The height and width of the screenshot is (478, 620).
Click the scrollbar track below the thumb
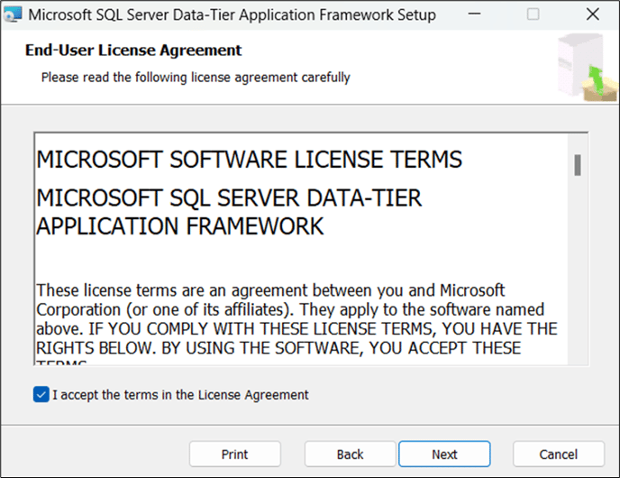coord(578,271)
